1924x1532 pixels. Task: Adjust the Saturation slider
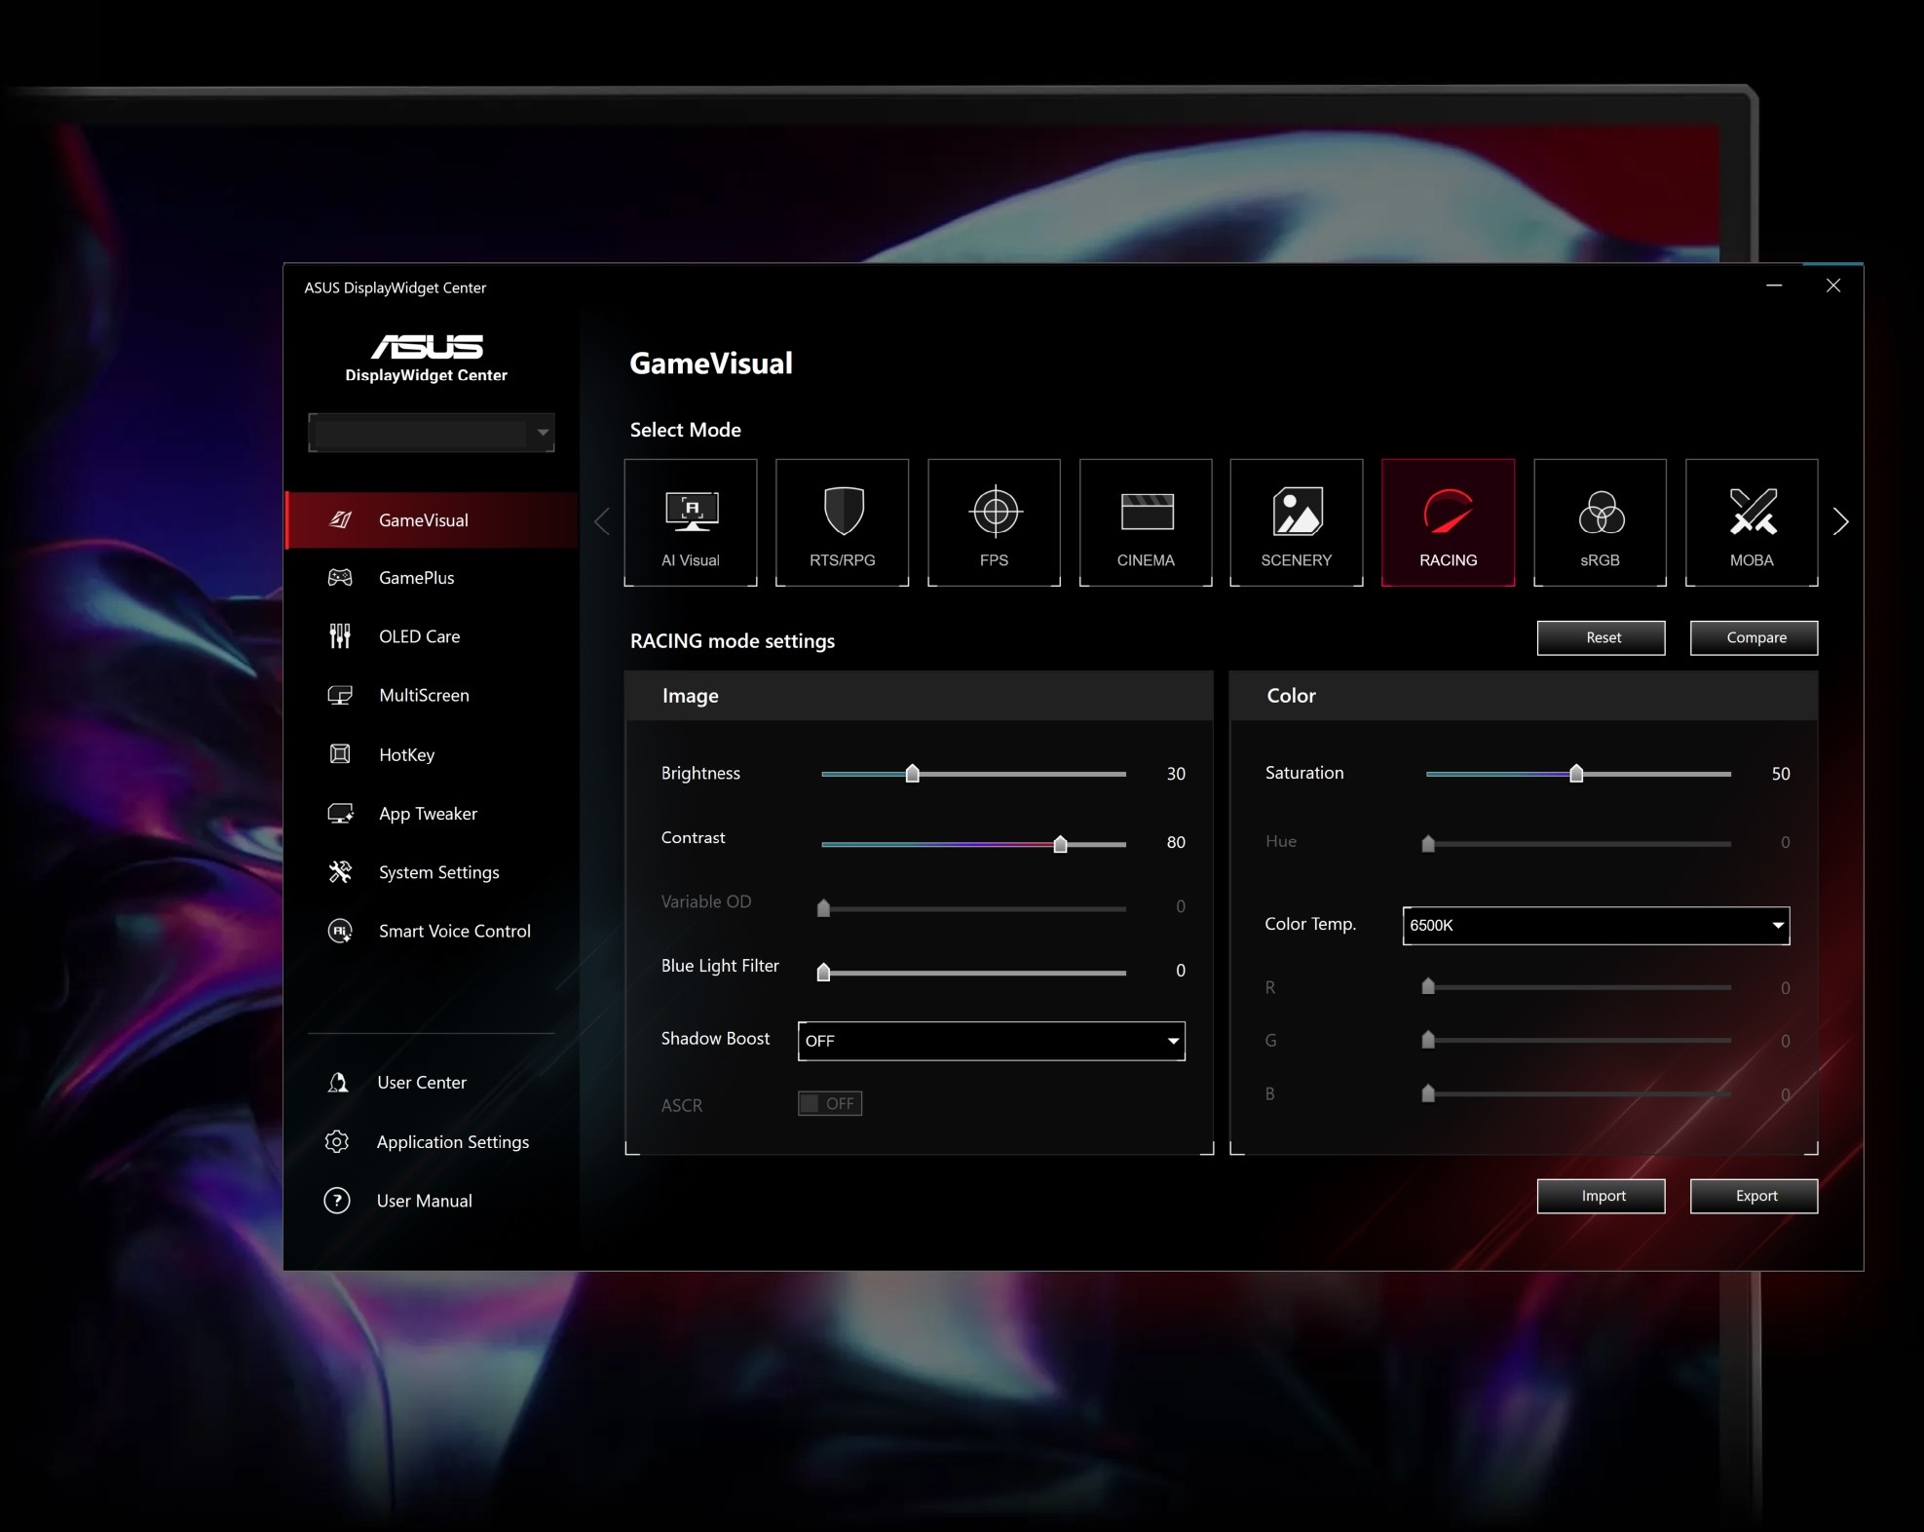(x=1578, y=774)
